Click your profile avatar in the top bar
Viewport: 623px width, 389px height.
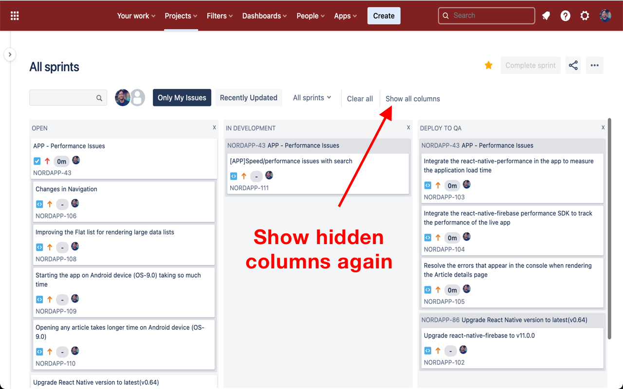(x=605, y=15)
